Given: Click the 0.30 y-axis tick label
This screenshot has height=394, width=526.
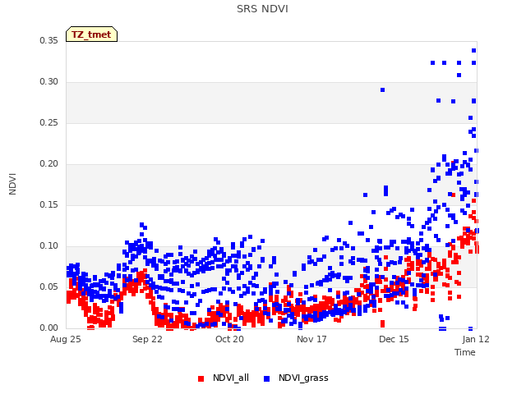Looking at the screenshot, I should pos(49,82).
